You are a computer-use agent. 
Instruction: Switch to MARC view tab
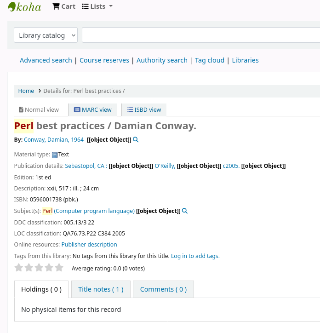[93, 110]
